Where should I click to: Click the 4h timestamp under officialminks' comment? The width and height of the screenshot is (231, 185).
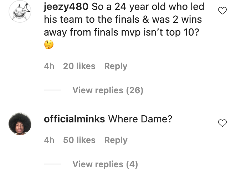pyautogui.click(x=49, y=140)
